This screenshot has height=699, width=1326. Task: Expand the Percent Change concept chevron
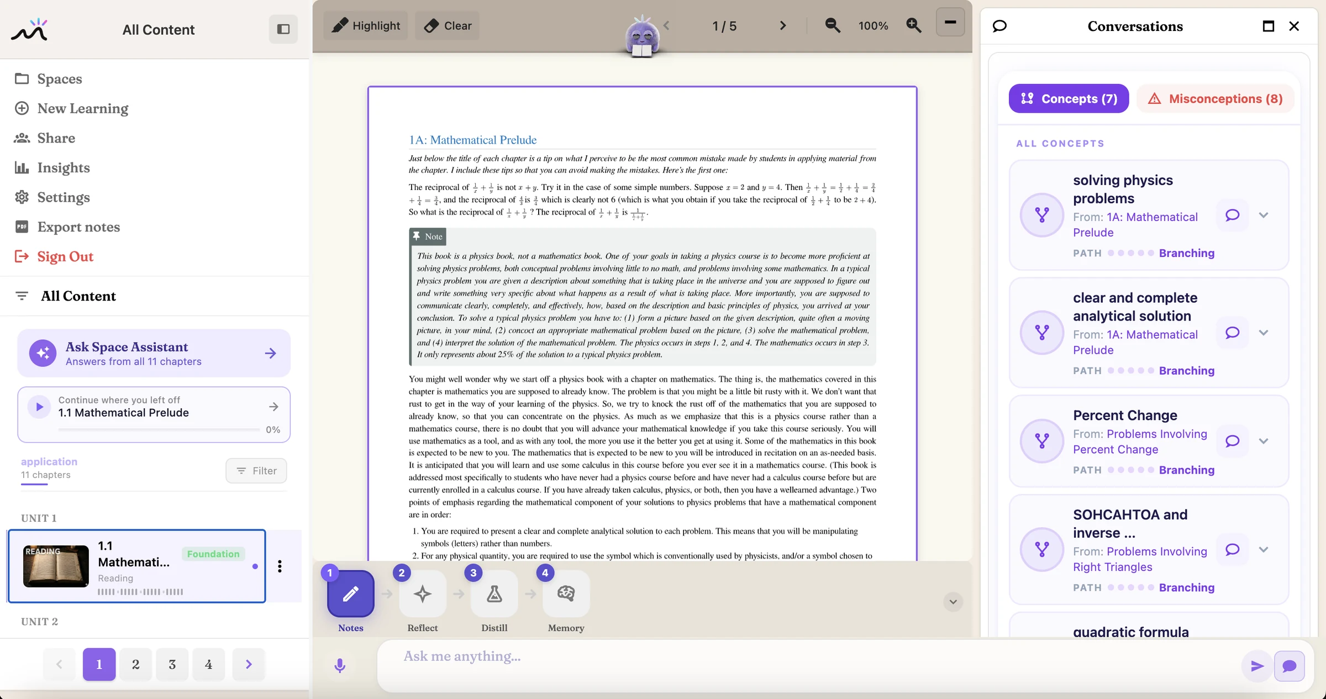click(x=1264, y=441)
